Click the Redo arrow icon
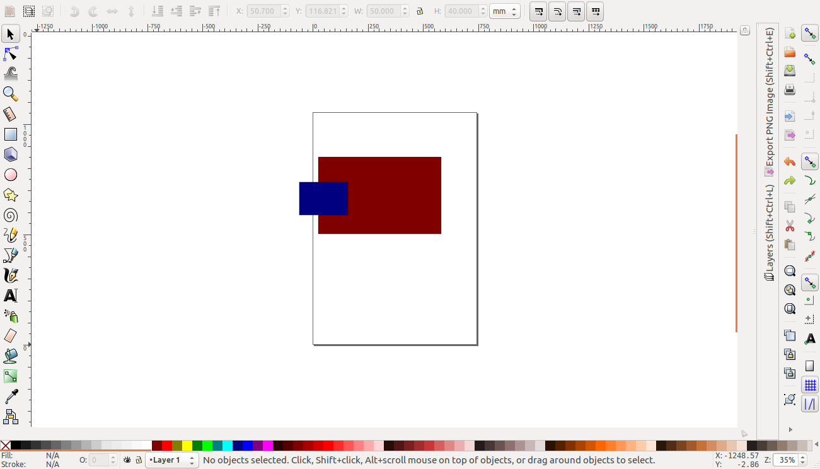The width and height of the screenshot is (820, 469). click(790, 181)
